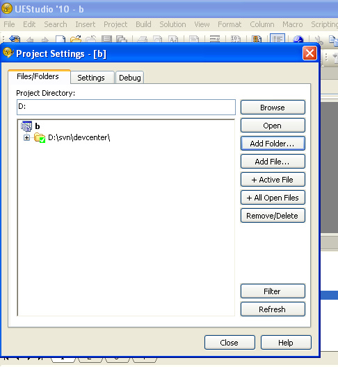Click the Add Folder... button

click(x=273, y=144)
